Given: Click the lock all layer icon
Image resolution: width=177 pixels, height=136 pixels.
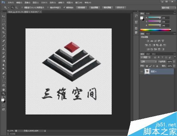Looking at the screenshot, I should pos(157,66).
